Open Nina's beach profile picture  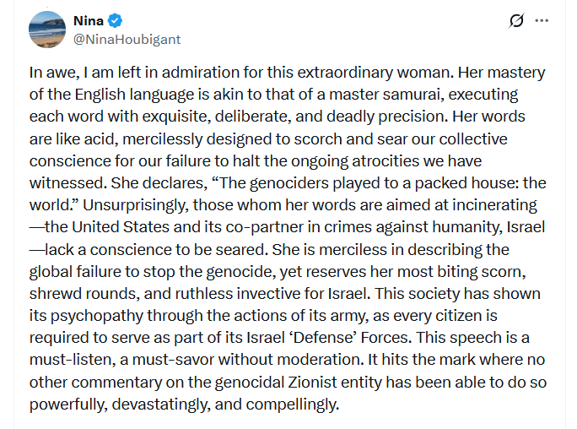(x=47, y=30)
